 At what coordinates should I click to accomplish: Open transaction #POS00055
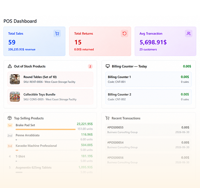tap(148, 130)
